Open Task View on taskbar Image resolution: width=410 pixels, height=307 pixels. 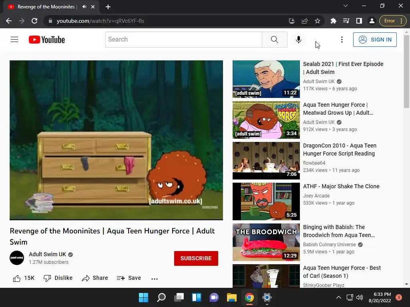[179, 297]
